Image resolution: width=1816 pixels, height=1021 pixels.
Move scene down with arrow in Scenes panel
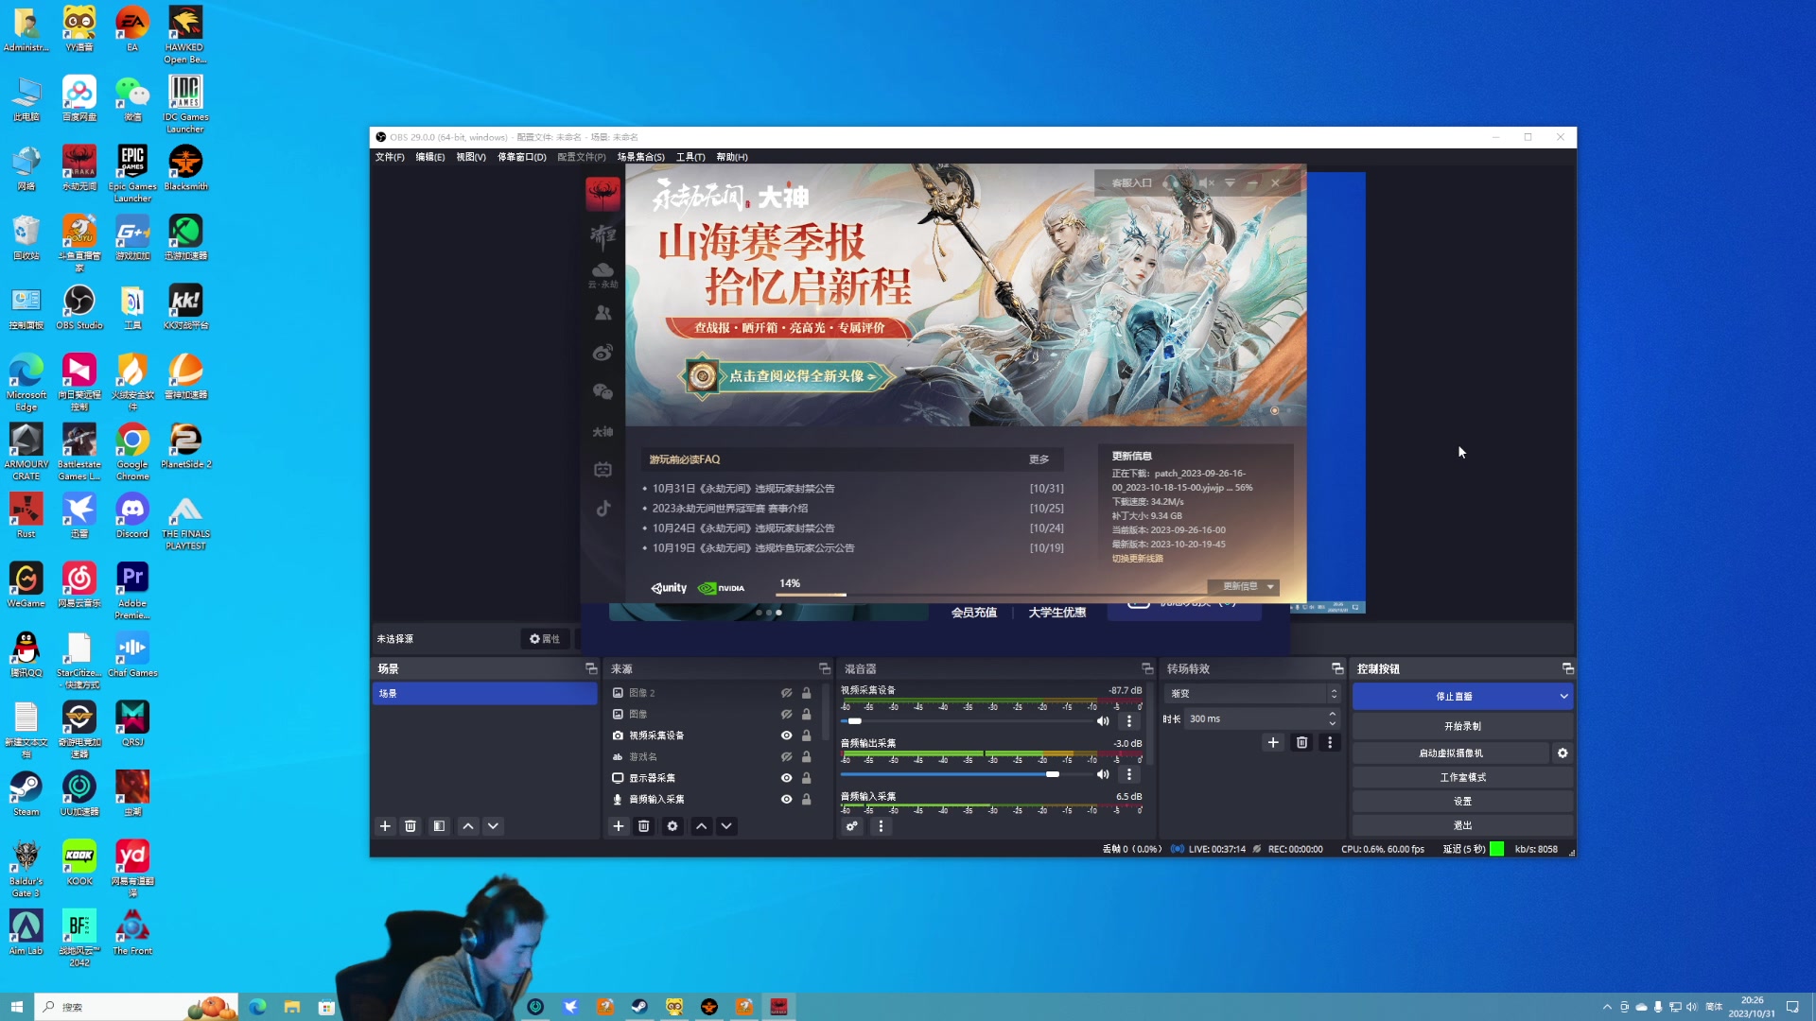tap(493, 826)
